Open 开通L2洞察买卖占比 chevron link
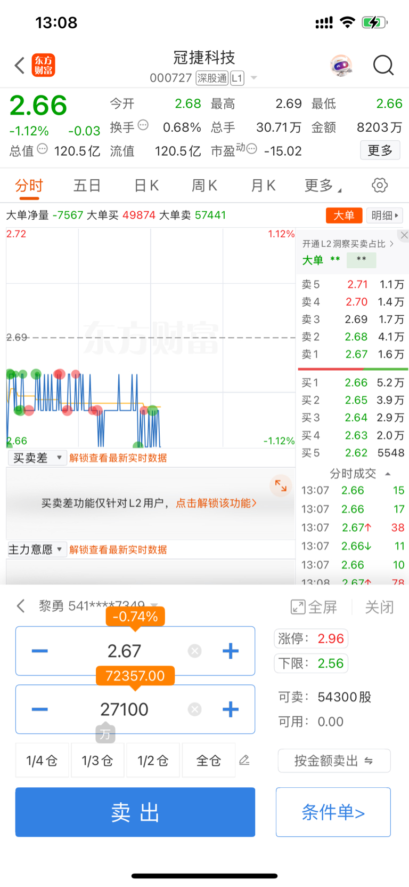This screenshot has width=409, height=887. click(348, 244)
